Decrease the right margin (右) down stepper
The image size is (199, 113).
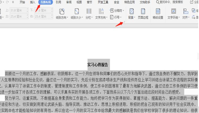click(x=52, y=18)
